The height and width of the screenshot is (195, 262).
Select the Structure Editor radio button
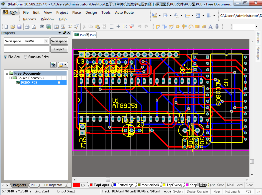click(26, 57)
